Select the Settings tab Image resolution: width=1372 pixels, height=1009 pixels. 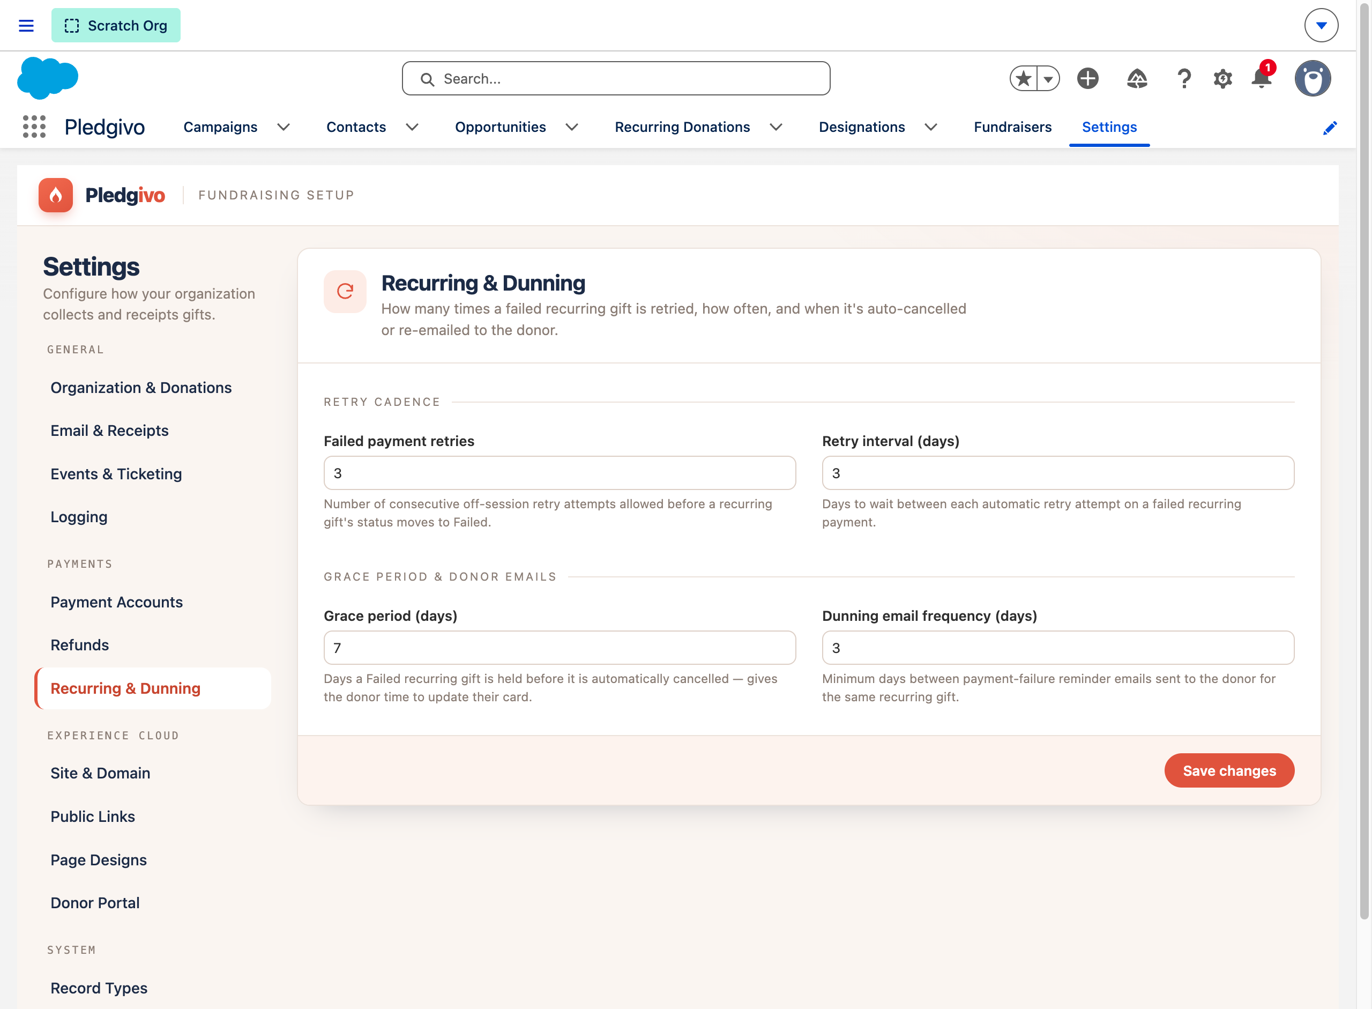click(x=1109, y=127)
